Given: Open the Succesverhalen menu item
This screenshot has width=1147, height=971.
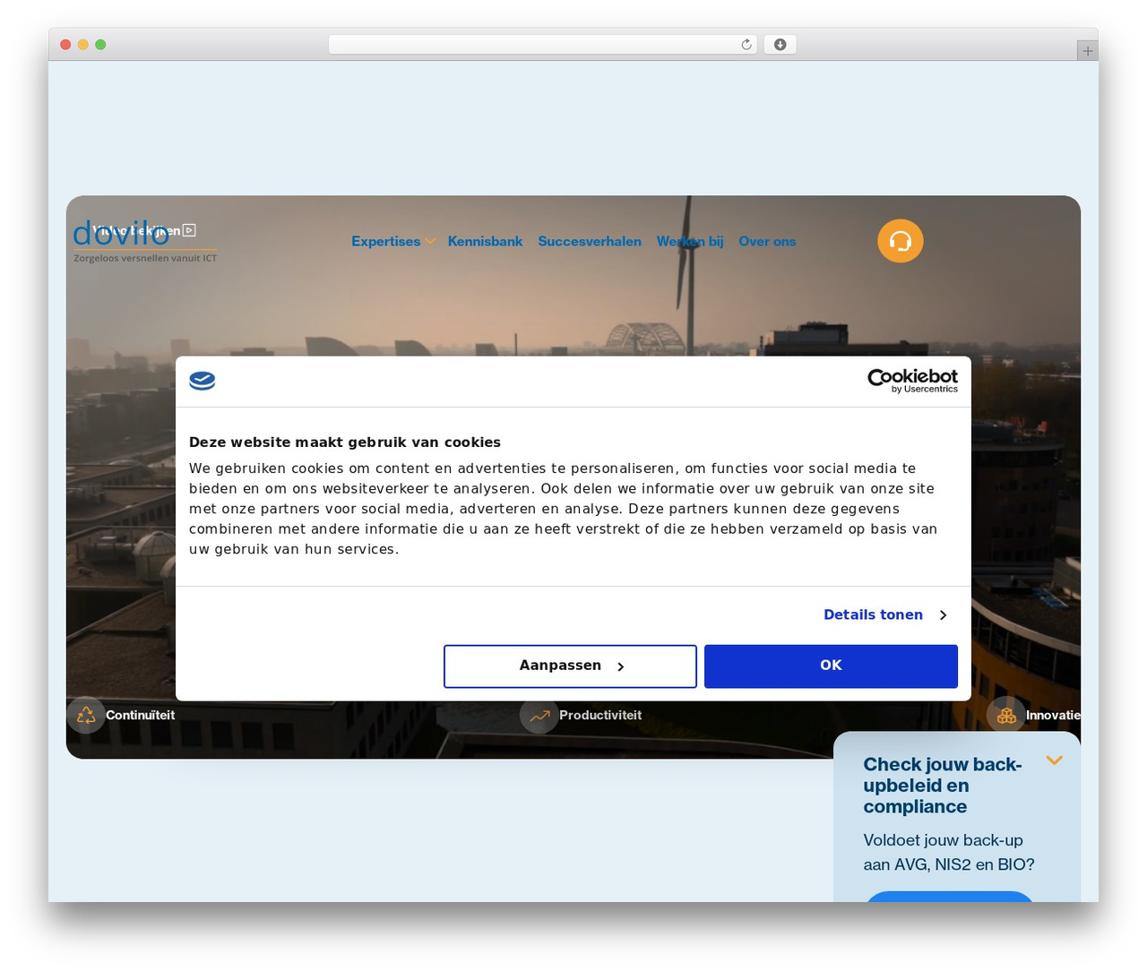Looking at the screenshot, I should coord(590,241).
